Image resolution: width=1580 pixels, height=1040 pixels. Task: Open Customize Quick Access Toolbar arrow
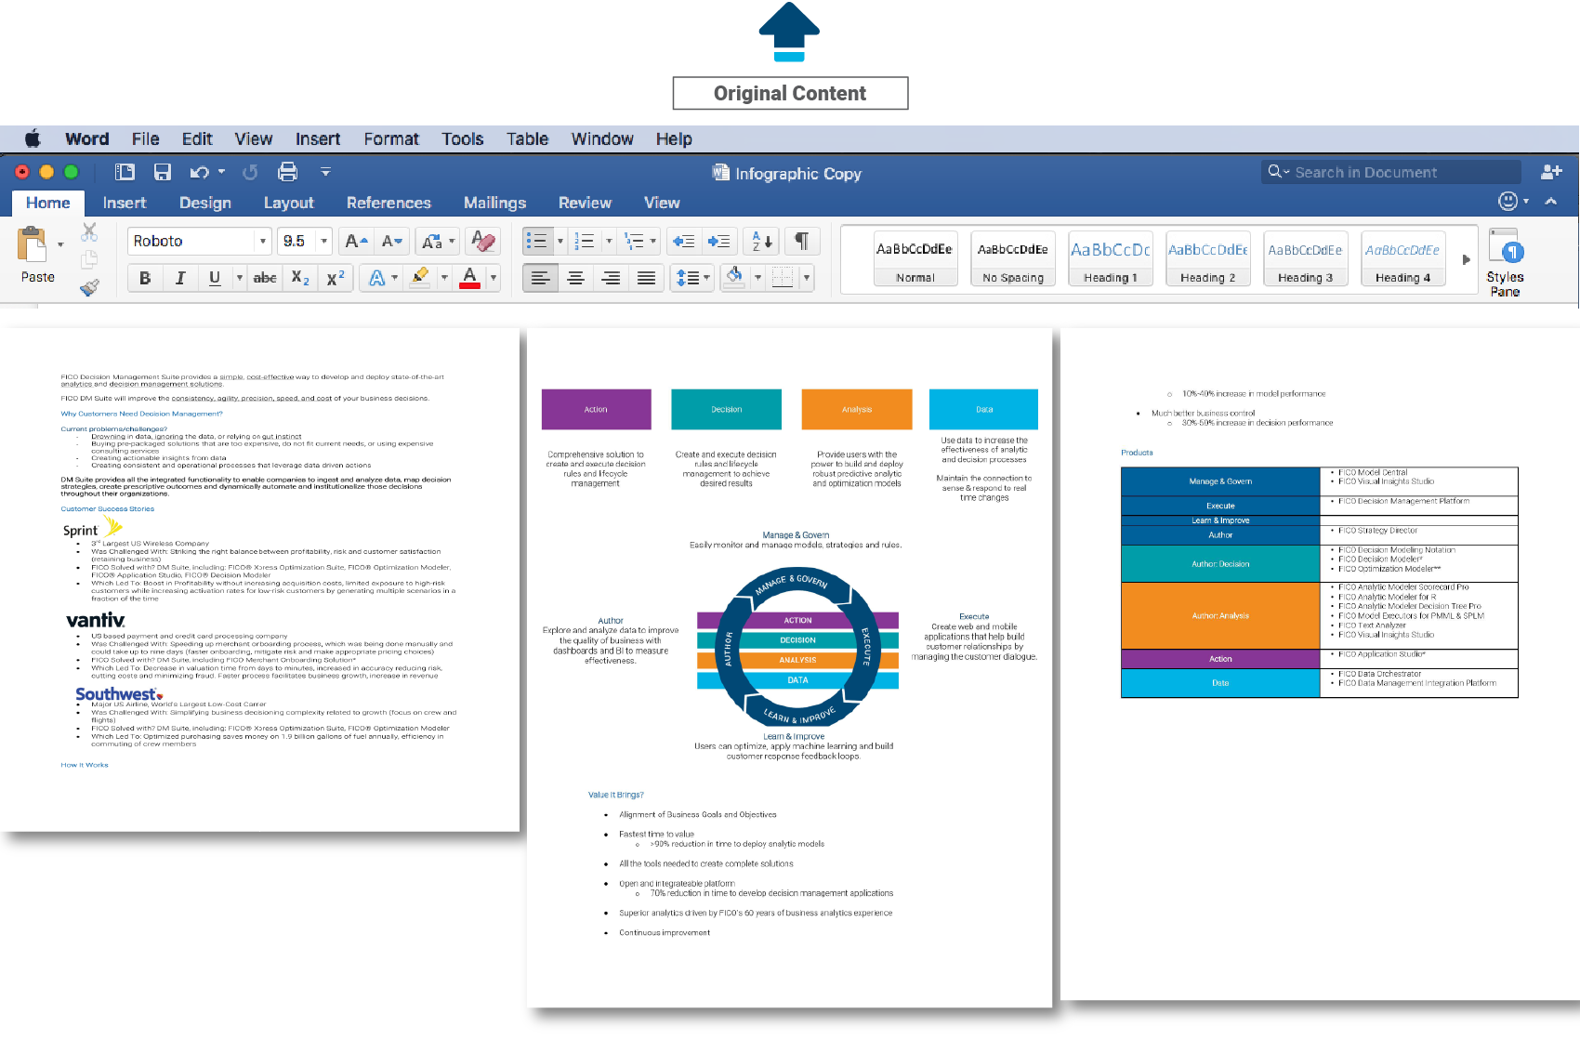pyautogui.click(x=325, y=172)
